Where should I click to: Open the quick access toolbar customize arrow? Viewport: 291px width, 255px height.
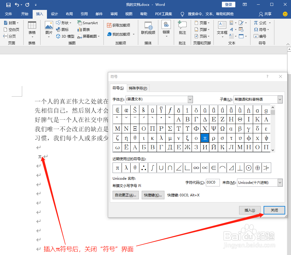[36, 5]
